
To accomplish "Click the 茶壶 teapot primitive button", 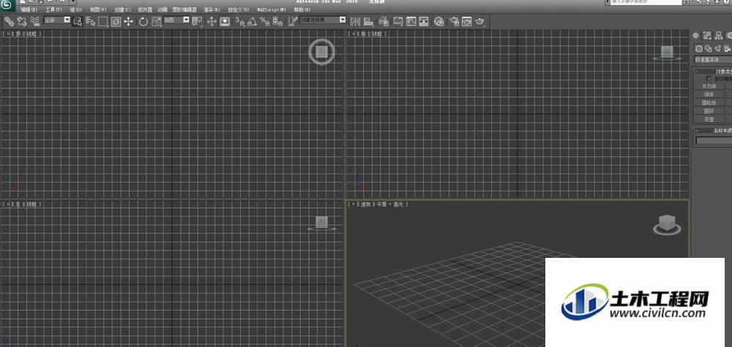I will click(709, 120).
